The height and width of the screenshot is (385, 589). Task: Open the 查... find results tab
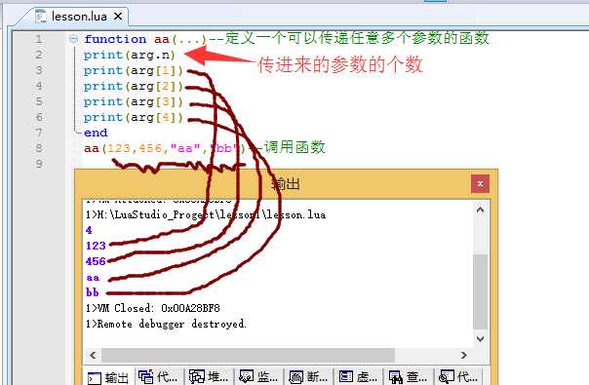(409, 376)
